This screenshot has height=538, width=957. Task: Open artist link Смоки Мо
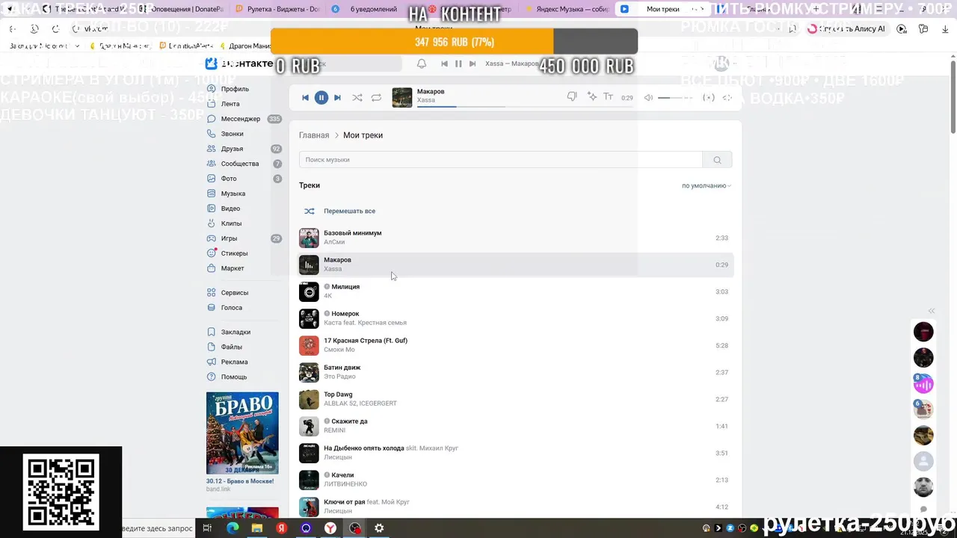click(339, 350)
